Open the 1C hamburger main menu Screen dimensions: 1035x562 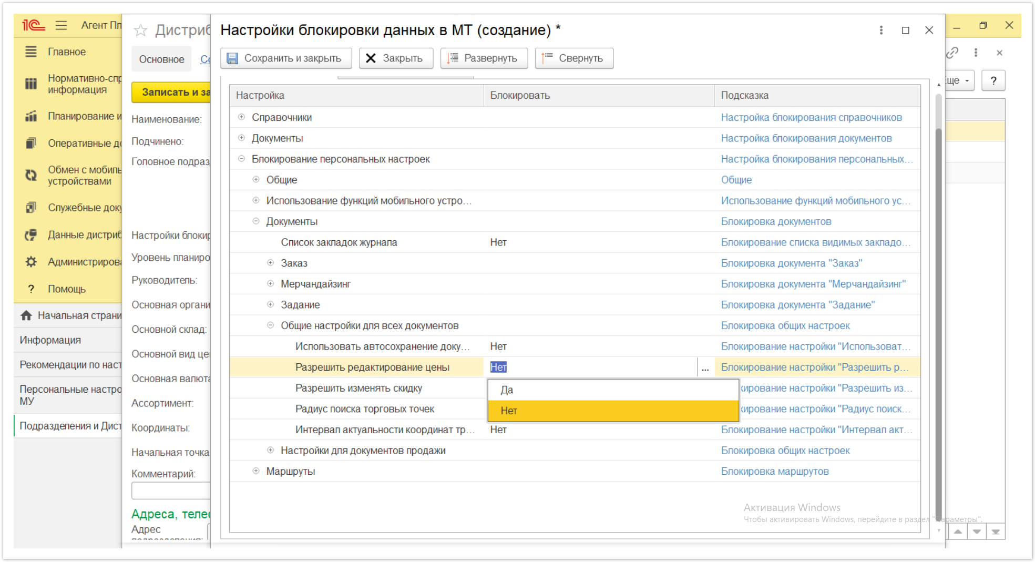(x=61, y=25)
